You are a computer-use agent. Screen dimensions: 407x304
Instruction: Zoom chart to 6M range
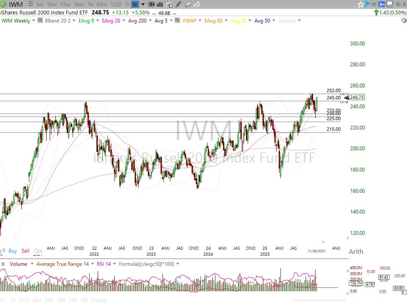click(37, 300)
